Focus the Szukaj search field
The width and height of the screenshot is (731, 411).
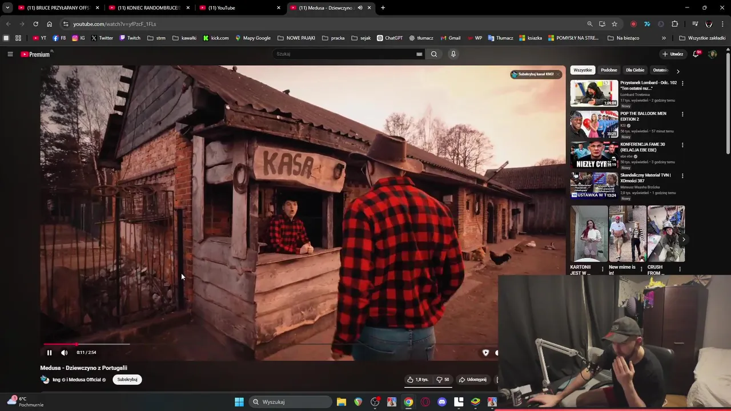coord(346,54)
